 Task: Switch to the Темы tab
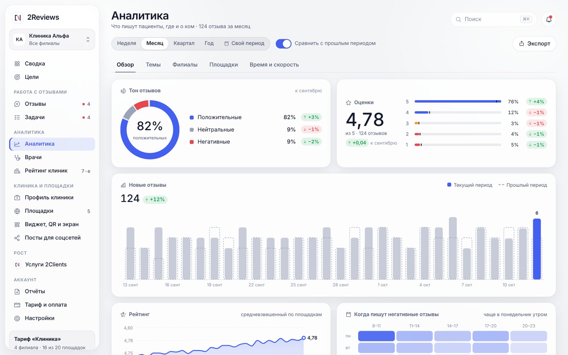153,65
